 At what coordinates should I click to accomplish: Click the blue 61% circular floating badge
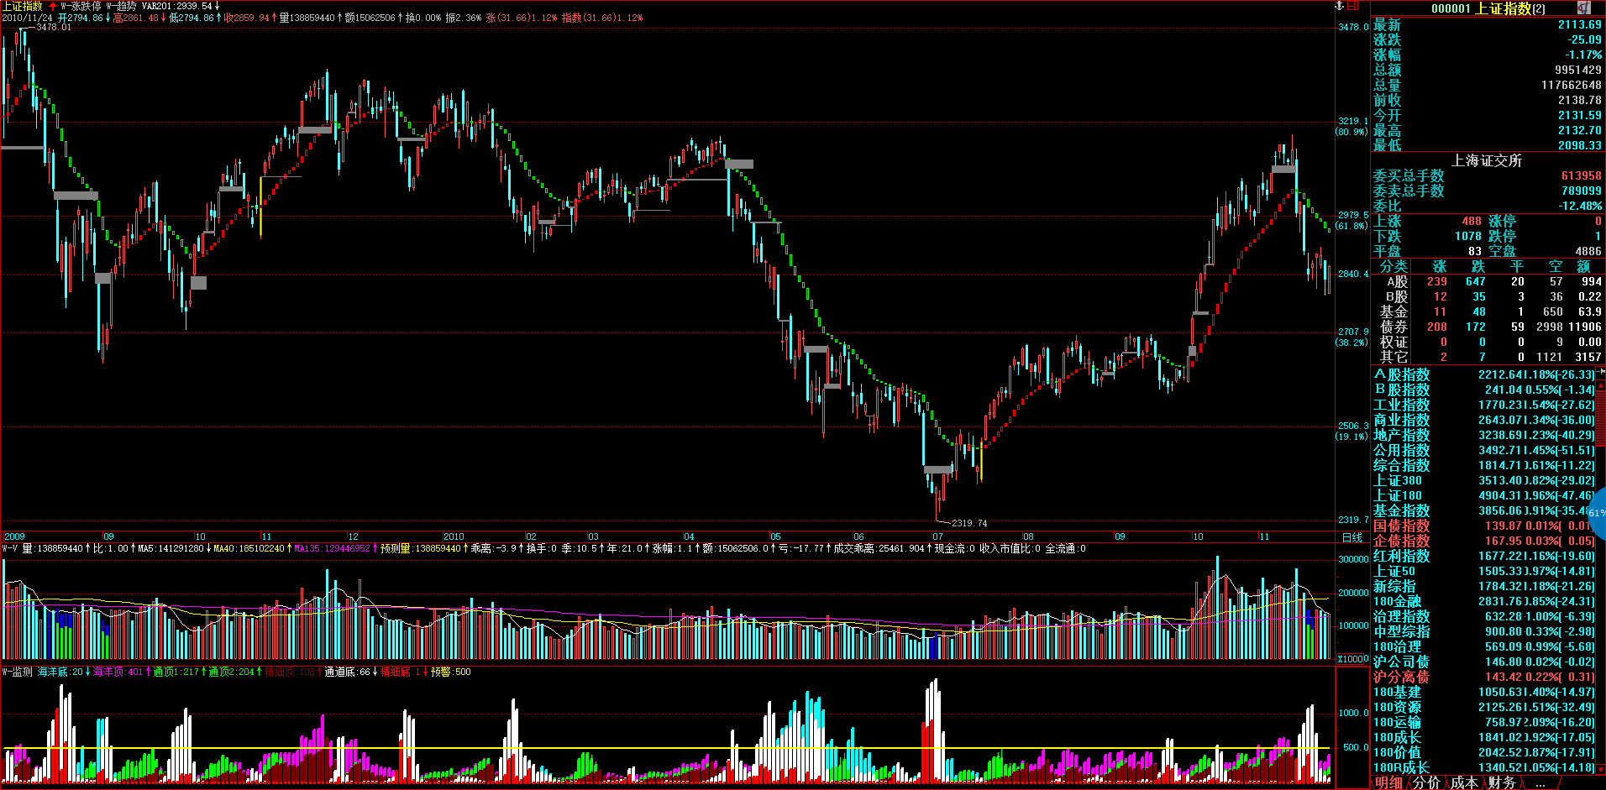point(1598,512)
